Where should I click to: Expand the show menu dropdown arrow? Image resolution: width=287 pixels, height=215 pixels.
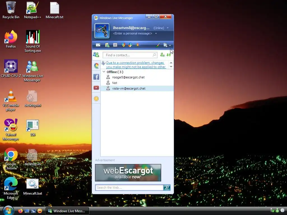(x=170, y=45)
